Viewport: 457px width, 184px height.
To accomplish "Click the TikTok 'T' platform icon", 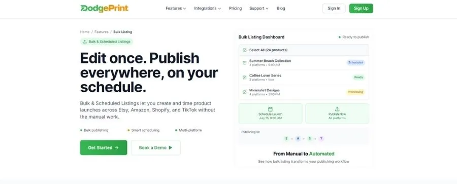I will [321, 138].
